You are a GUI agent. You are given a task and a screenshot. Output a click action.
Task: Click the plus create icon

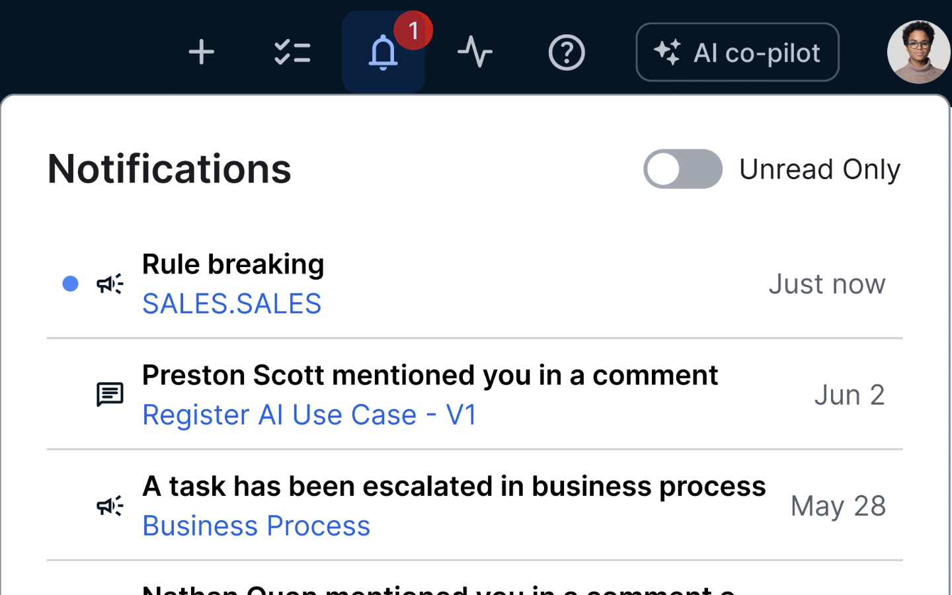pyautogui.click(x=201, y=52)
